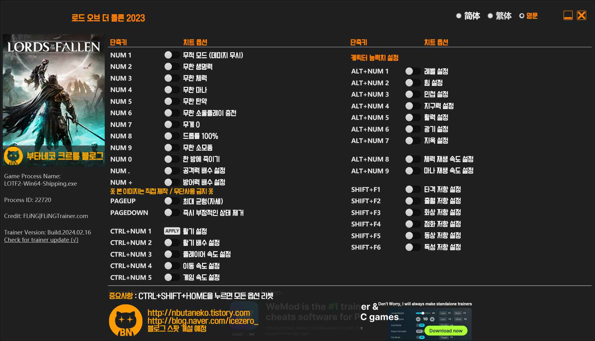Toggle the SHIFT+F4 resistance switch
This screenshot has height=341, width=595.
[413, 224]
